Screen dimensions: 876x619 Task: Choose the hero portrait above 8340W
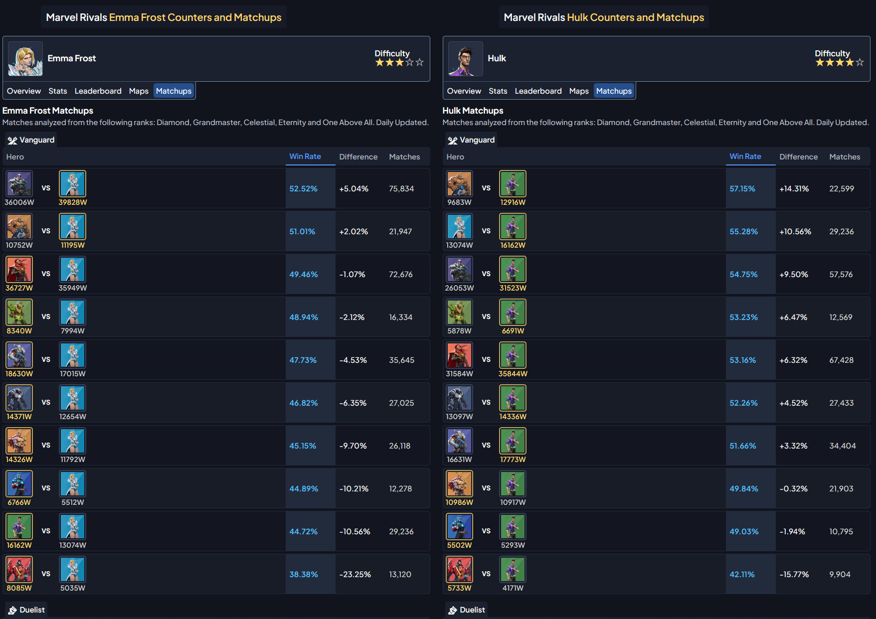tap(19, 312)
